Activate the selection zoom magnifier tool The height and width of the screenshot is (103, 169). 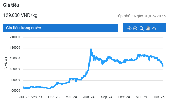tap(142, 28)
